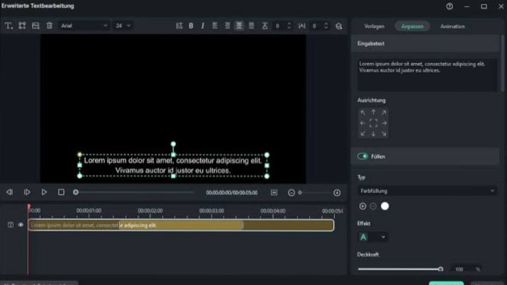
Task: Toggle the Füllen switch
Action: (363, 156)
